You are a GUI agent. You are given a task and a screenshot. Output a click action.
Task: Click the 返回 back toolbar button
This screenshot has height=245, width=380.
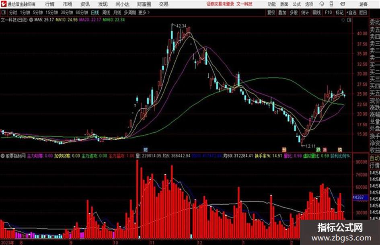point(363,12)
